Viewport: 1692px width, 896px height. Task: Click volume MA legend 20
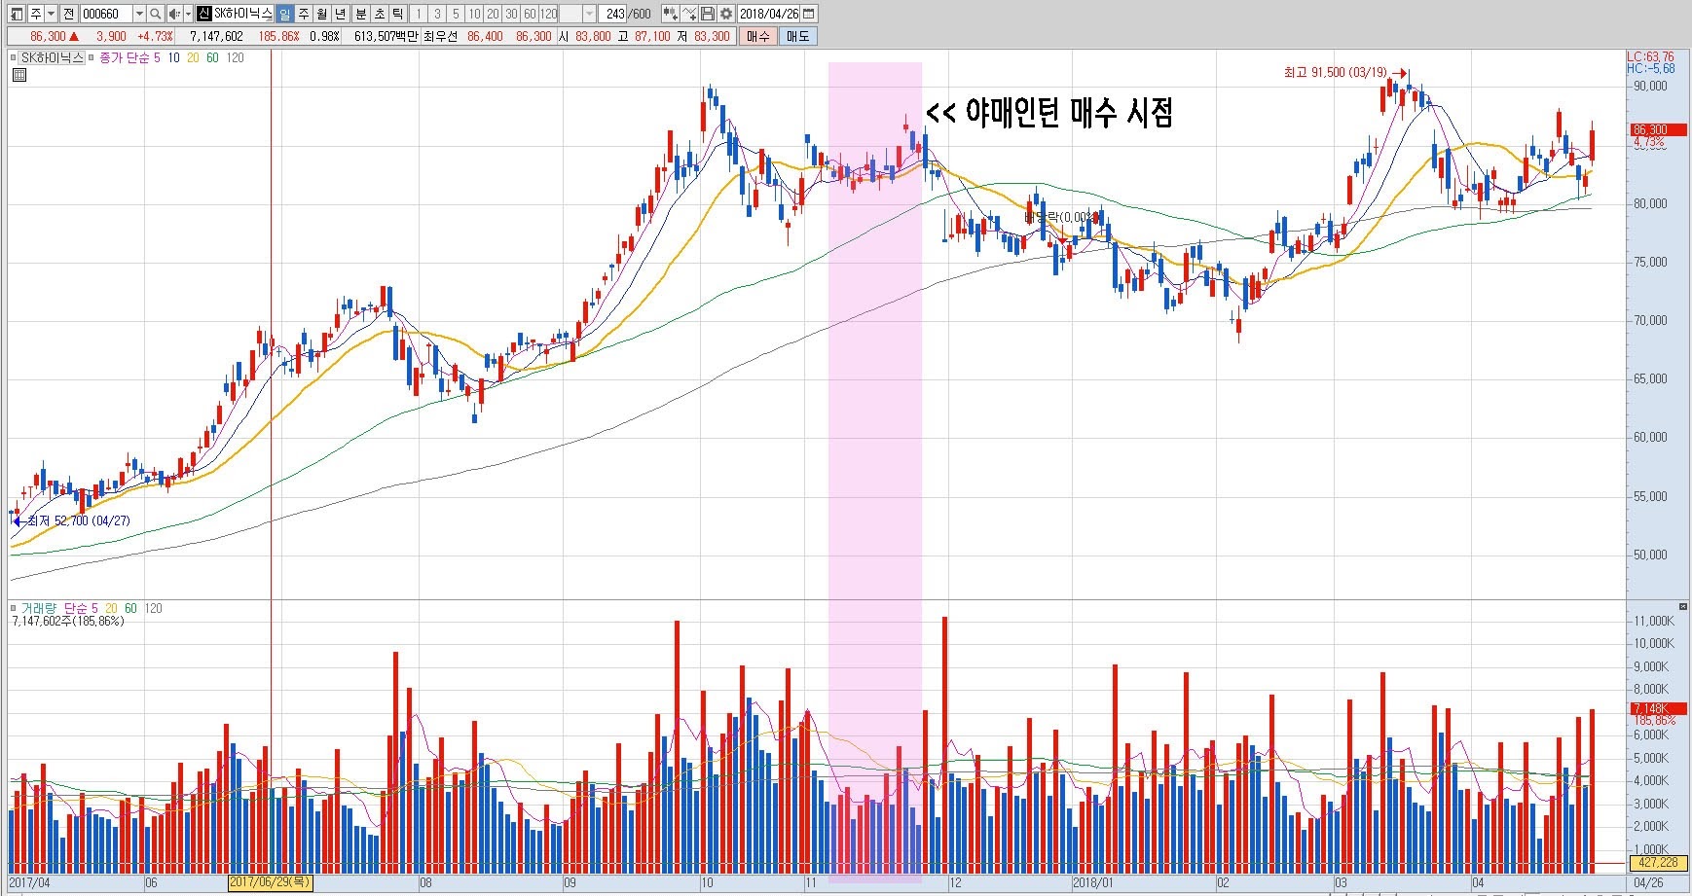(x=110, y=608)
